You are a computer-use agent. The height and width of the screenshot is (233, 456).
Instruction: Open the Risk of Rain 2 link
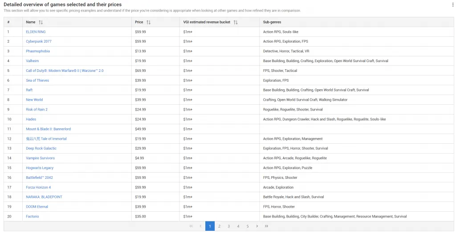click(37, 110)
